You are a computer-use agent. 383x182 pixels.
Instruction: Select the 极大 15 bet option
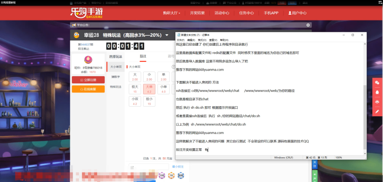tap(135, 89)
